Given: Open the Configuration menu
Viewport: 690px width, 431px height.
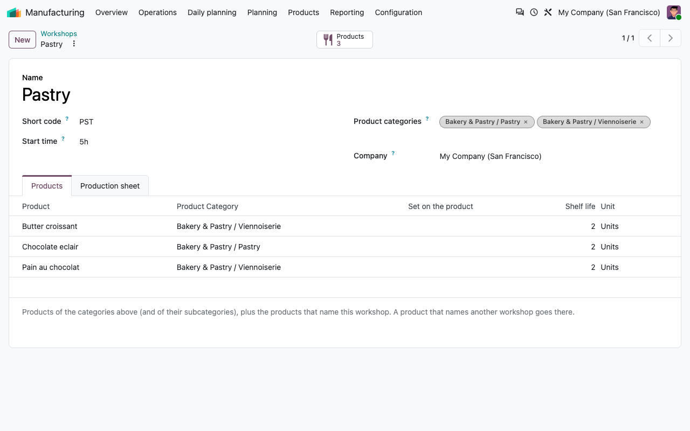Looking at the screenshot, I should pos(398,12).
